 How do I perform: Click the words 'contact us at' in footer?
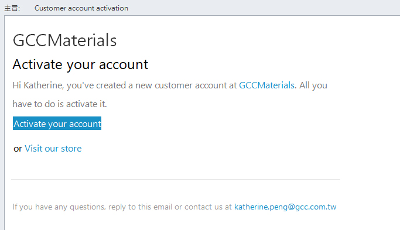pyautogui.click(x=208, y=207)
